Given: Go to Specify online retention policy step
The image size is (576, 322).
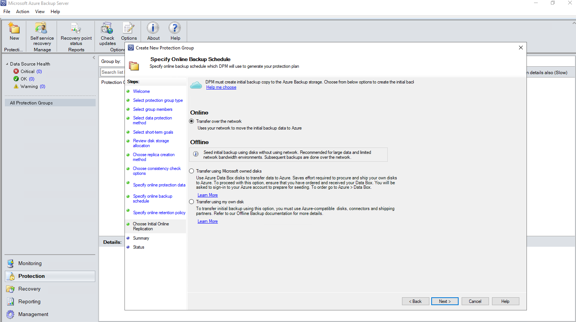Looking at the screenshot, I should [x=159, y=213].
